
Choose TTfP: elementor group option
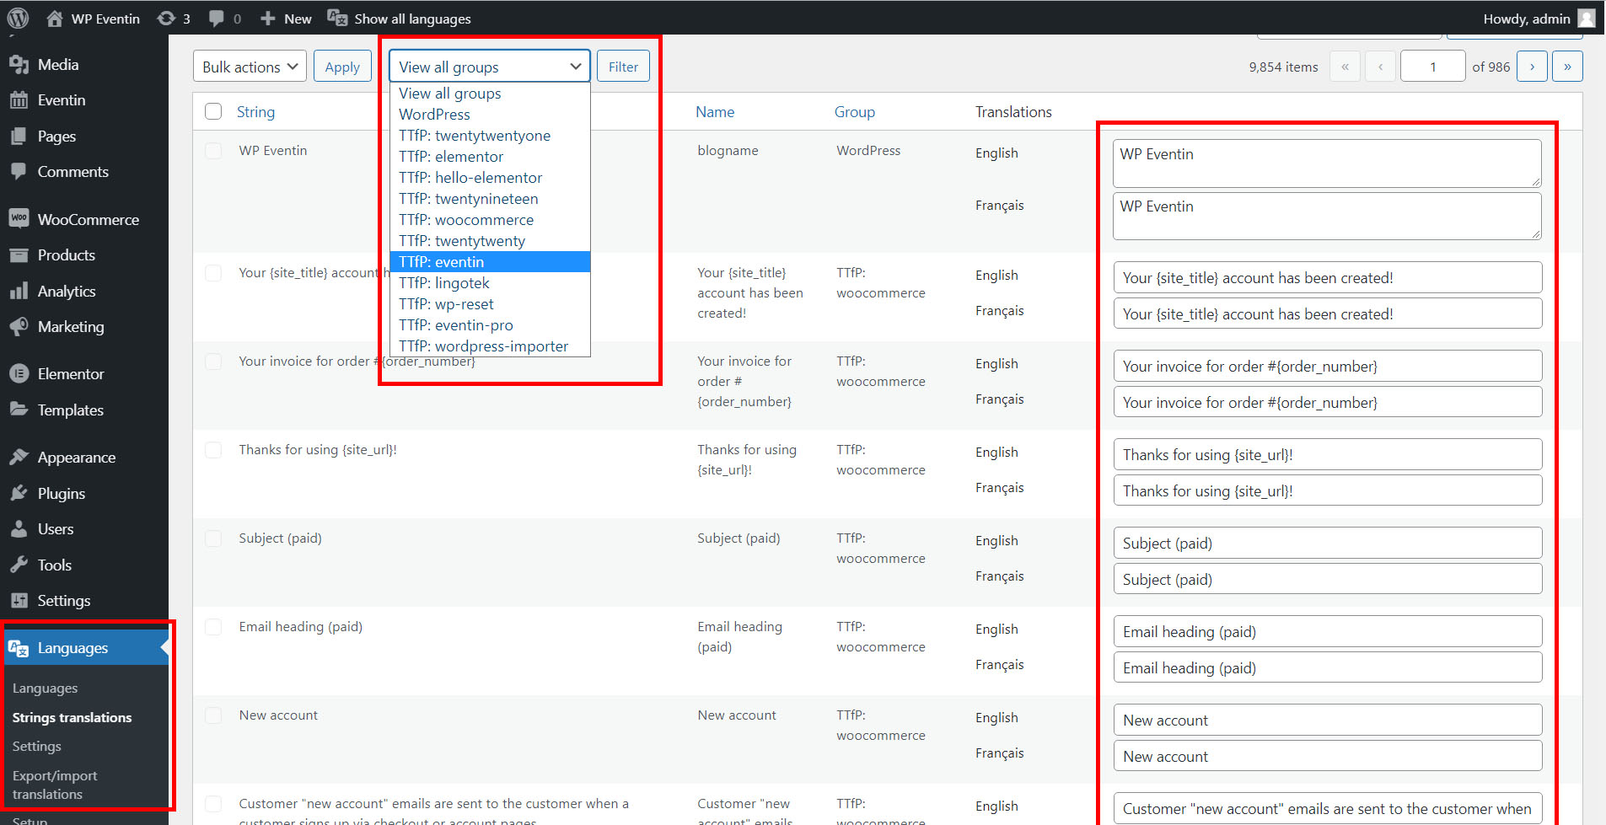(490, 157)
